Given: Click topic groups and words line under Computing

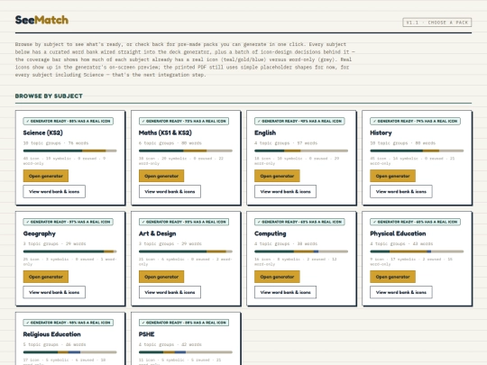Looking at the screenshot, I should [286, 243].
